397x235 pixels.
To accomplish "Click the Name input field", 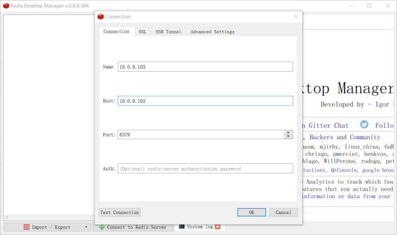I will coord(205,66).
